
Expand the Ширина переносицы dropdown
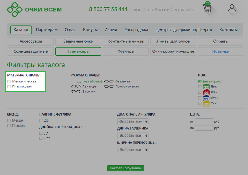(133, 150)
